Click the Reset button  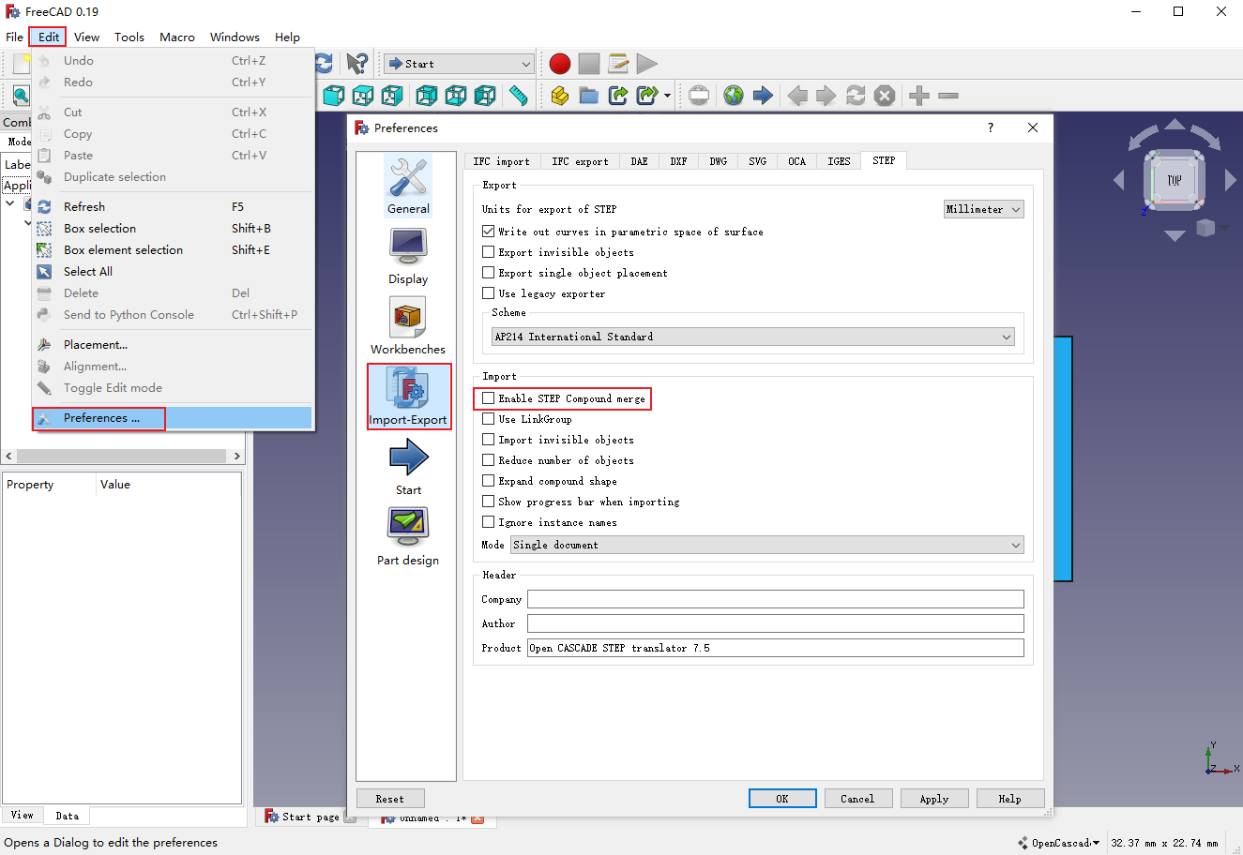[390, 799]
